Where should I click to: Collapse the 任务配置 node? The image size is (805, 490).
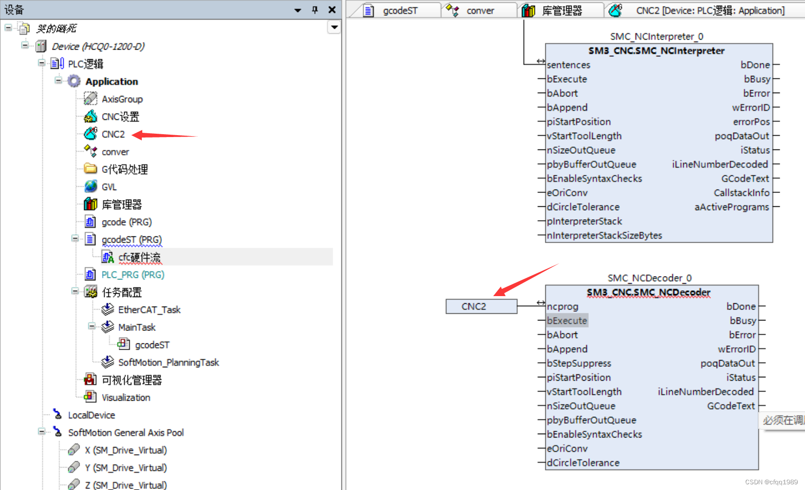[x=75, y=291]
